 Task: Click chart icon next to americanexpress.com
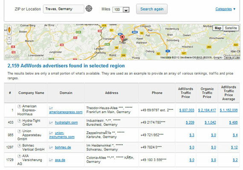(x=51, y=108)
